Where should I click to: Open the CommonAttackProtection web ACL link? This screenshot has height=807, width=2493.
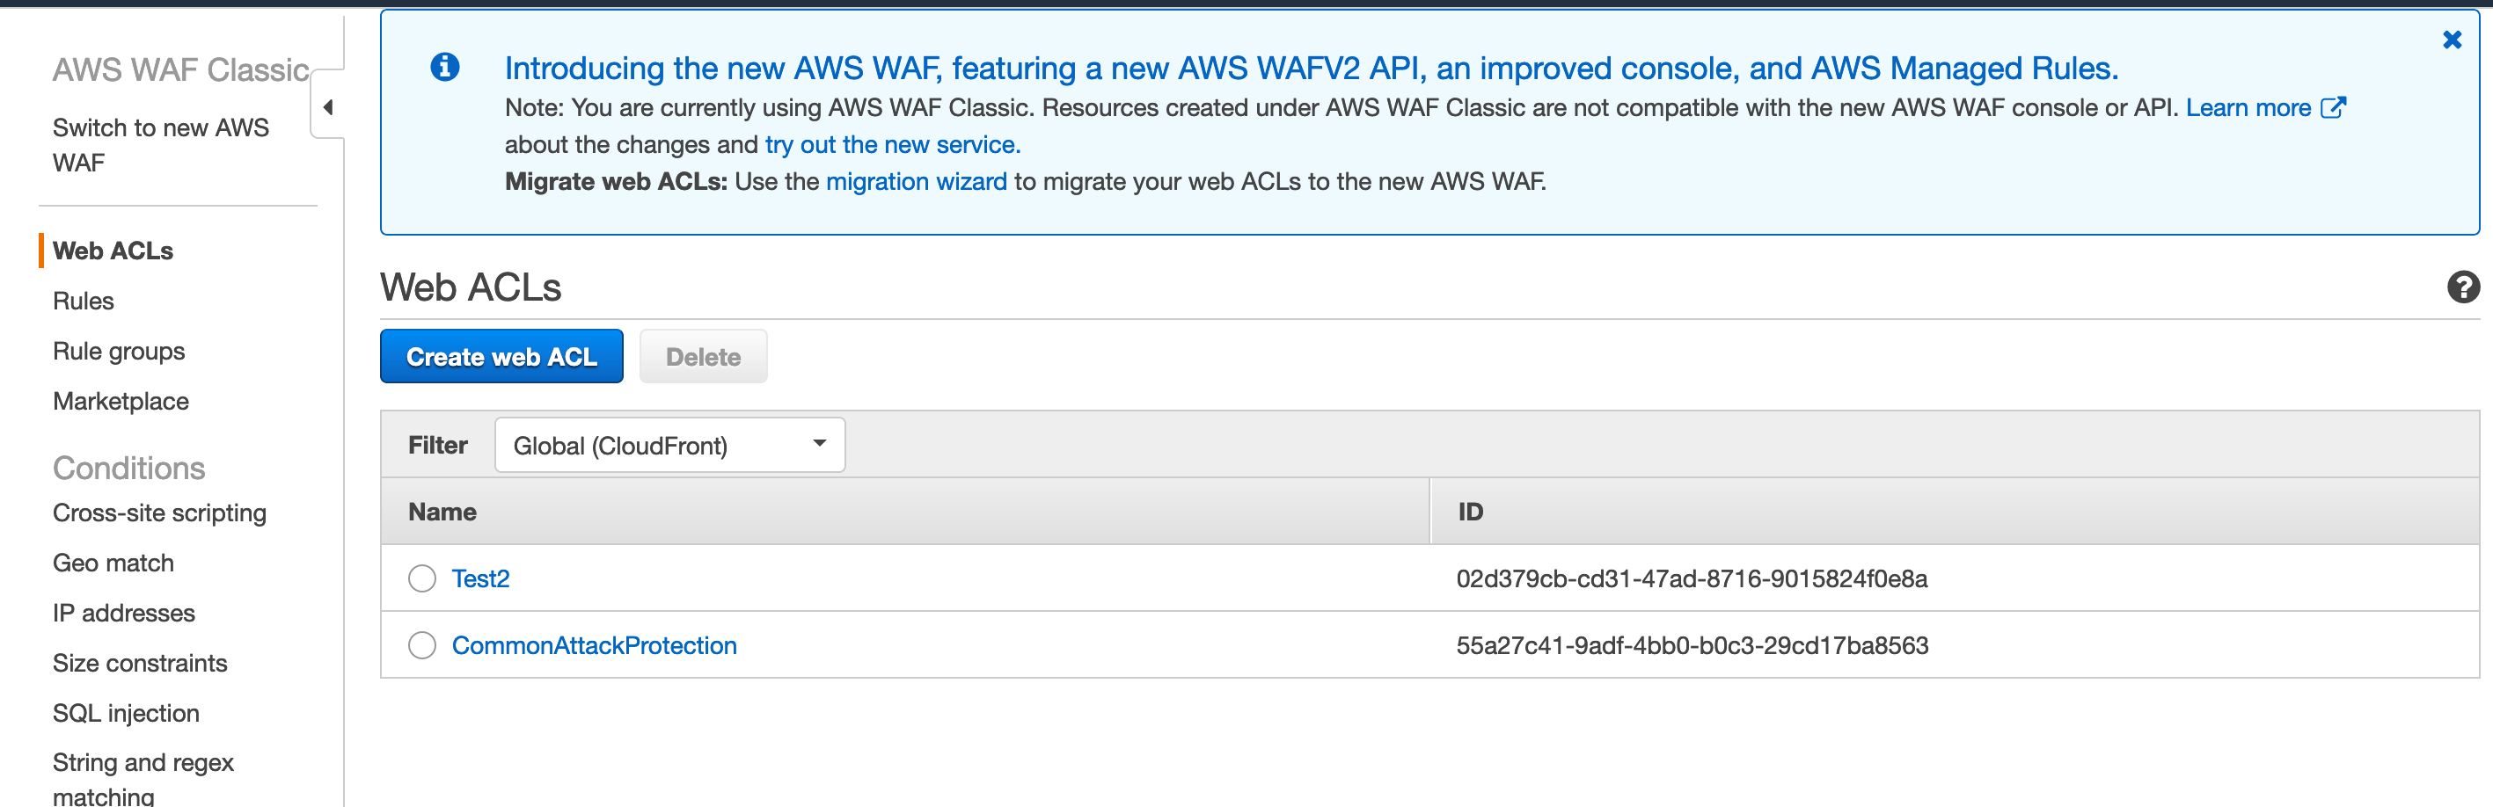point(594,645)
